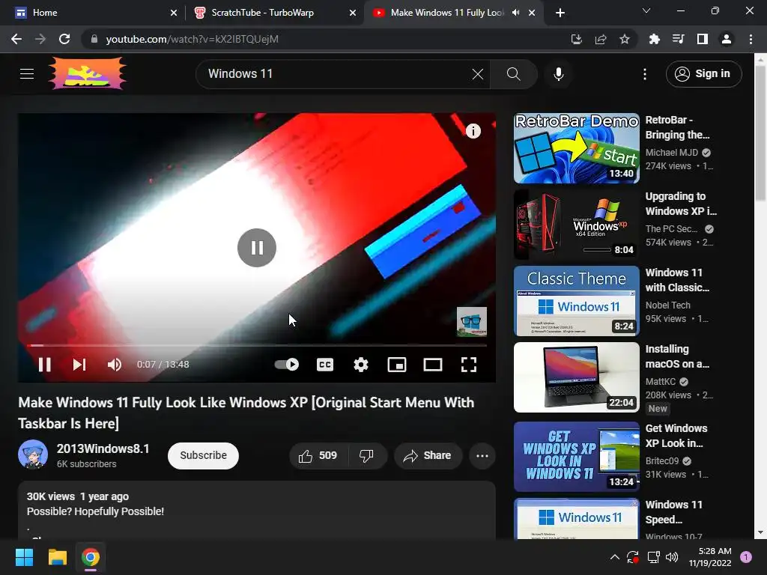Open player settings gear

click(x=361, y=365)
